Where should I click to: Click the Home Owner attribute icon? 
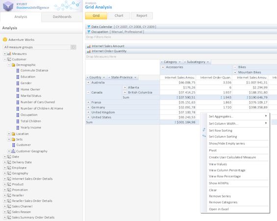pos(18,89)
